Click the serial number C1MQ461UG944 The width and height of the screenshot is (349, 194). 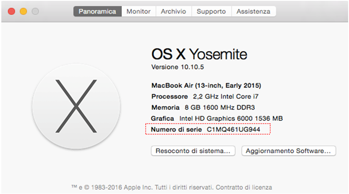point(234,130)
